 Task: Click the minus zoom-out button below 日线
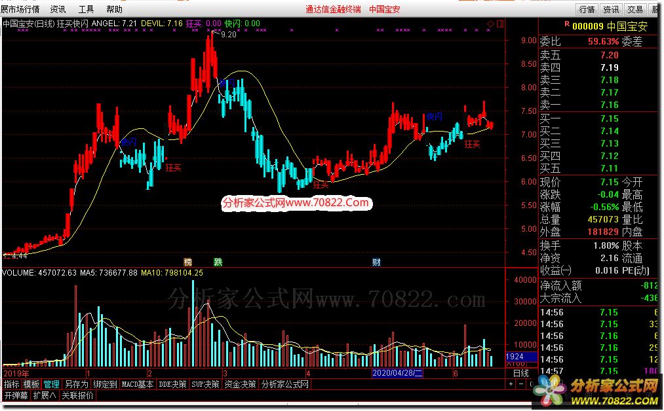(x=521, y=384)
